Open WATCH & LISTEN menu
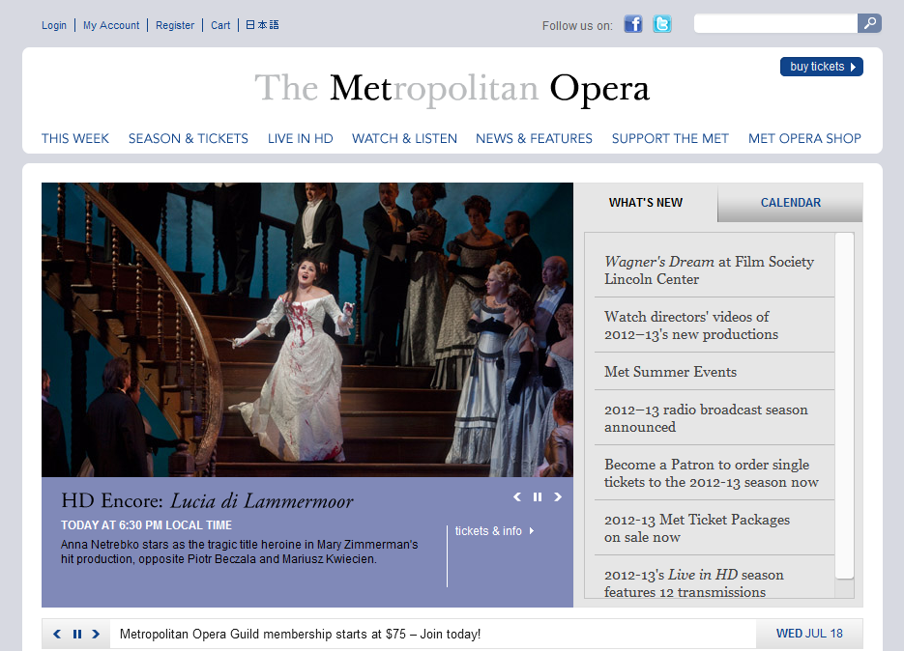 [x=404, y=138]
